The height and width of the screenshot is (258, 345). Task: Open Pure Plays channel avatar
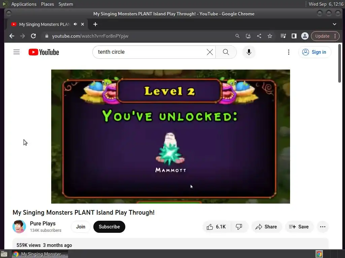(x=19, y=227)
